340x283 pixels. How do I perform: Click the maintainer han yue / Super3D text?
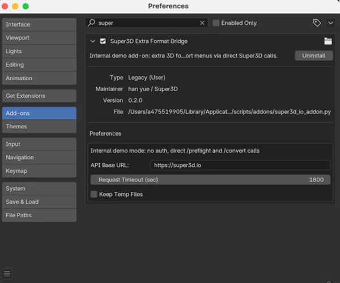[153, 89]
